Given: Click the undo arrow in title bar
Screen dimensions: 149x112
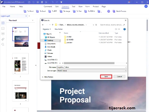Looking at the screenshot, I should (x=53, y=2).
